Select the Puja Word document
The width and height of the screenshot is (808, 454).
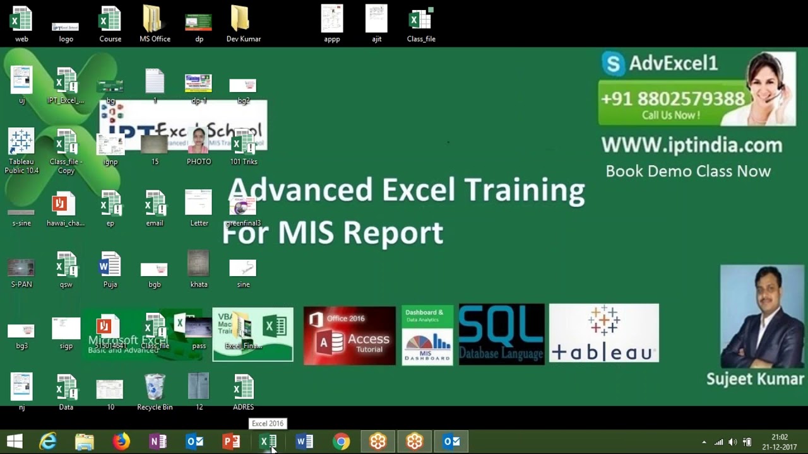click(x=110, y=270)
